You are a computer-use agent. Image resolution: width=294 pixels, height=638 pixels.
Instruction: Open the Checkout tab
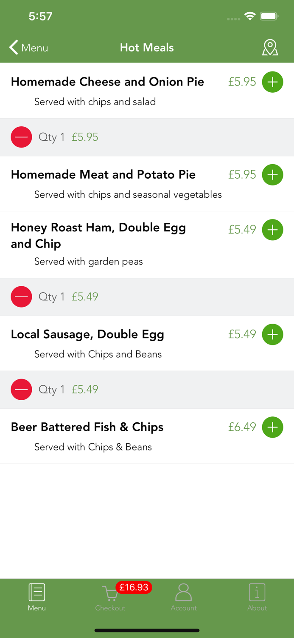pos(110,597)
